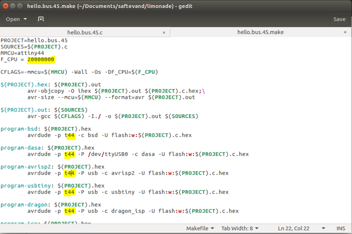Screen dimensions: 352x234
Task: Click the INS insert mode indicator
Action: tap(340, 228)
